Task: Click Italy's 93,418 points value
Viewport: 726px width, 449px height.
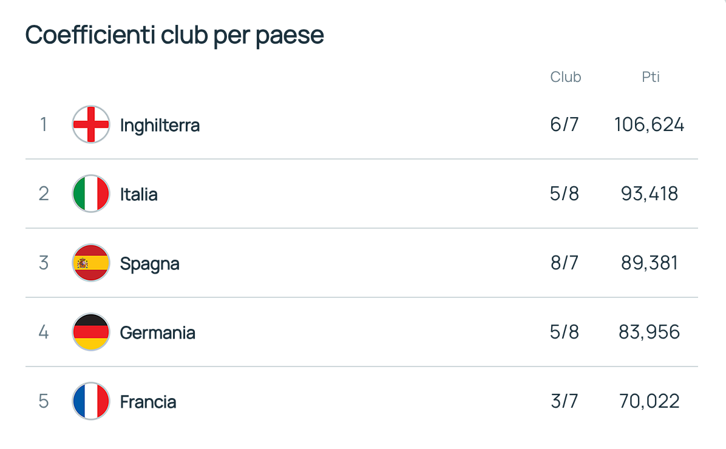Action: [x=649, y=194]
